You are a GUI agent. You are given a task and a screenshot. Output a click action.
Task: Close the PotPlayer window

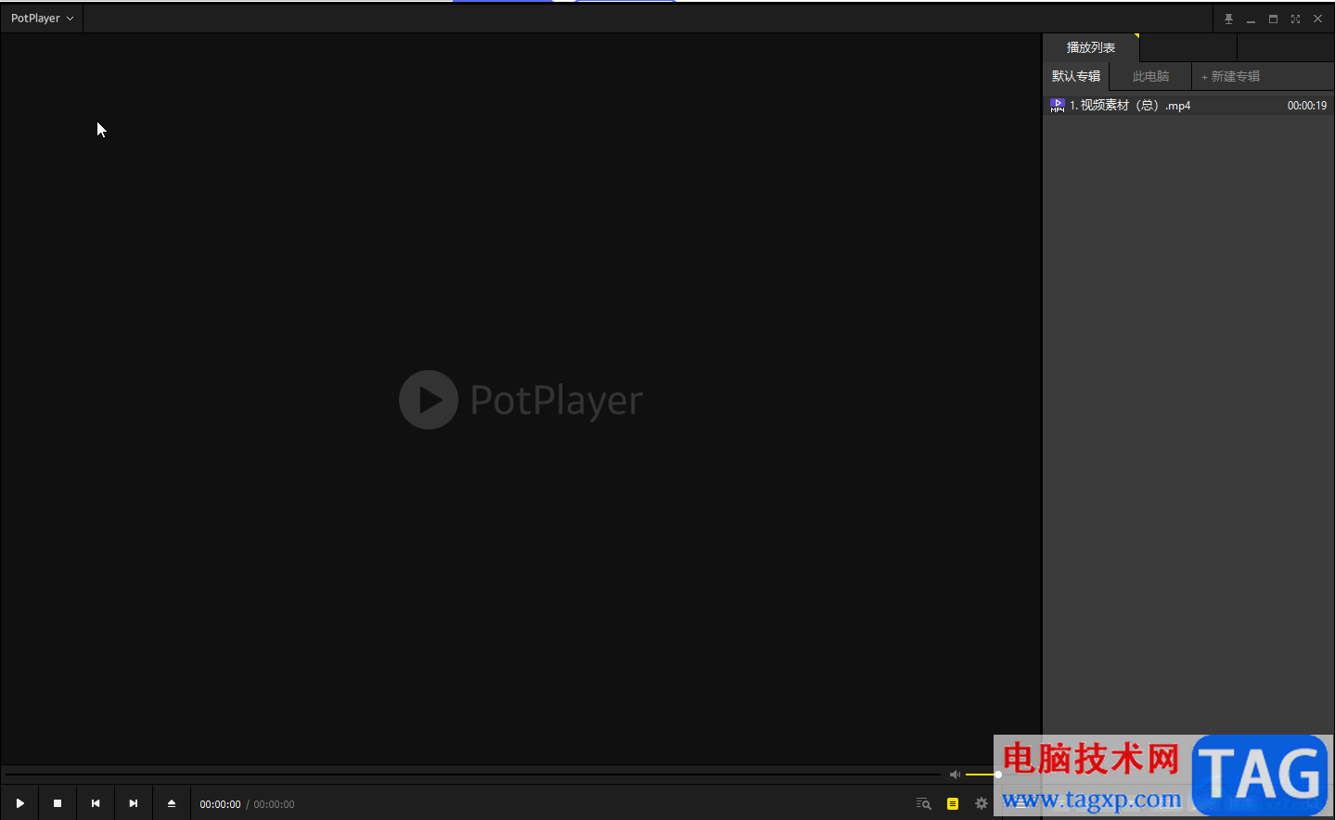1317,19
